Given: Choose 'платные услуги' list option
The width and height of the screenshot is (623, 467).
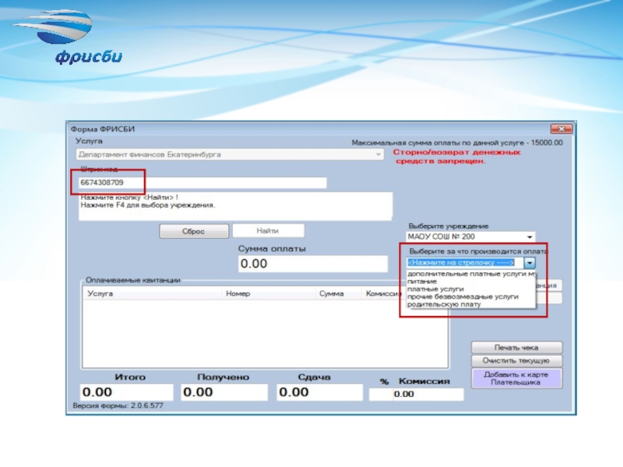Looking at the screenshot, I should tap(471, 289).
